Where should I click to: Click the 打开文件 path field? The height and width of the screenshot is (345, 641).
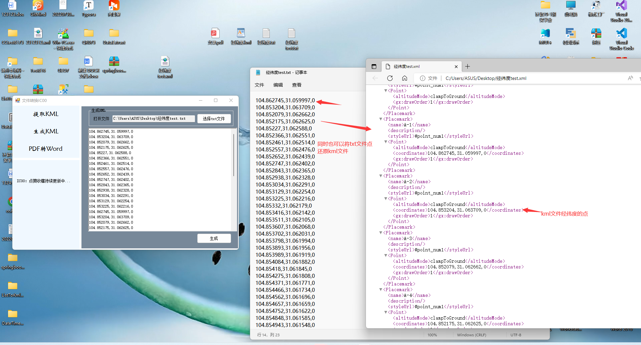[154, 119]
